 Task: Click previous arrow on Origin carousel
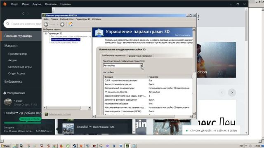222,92
